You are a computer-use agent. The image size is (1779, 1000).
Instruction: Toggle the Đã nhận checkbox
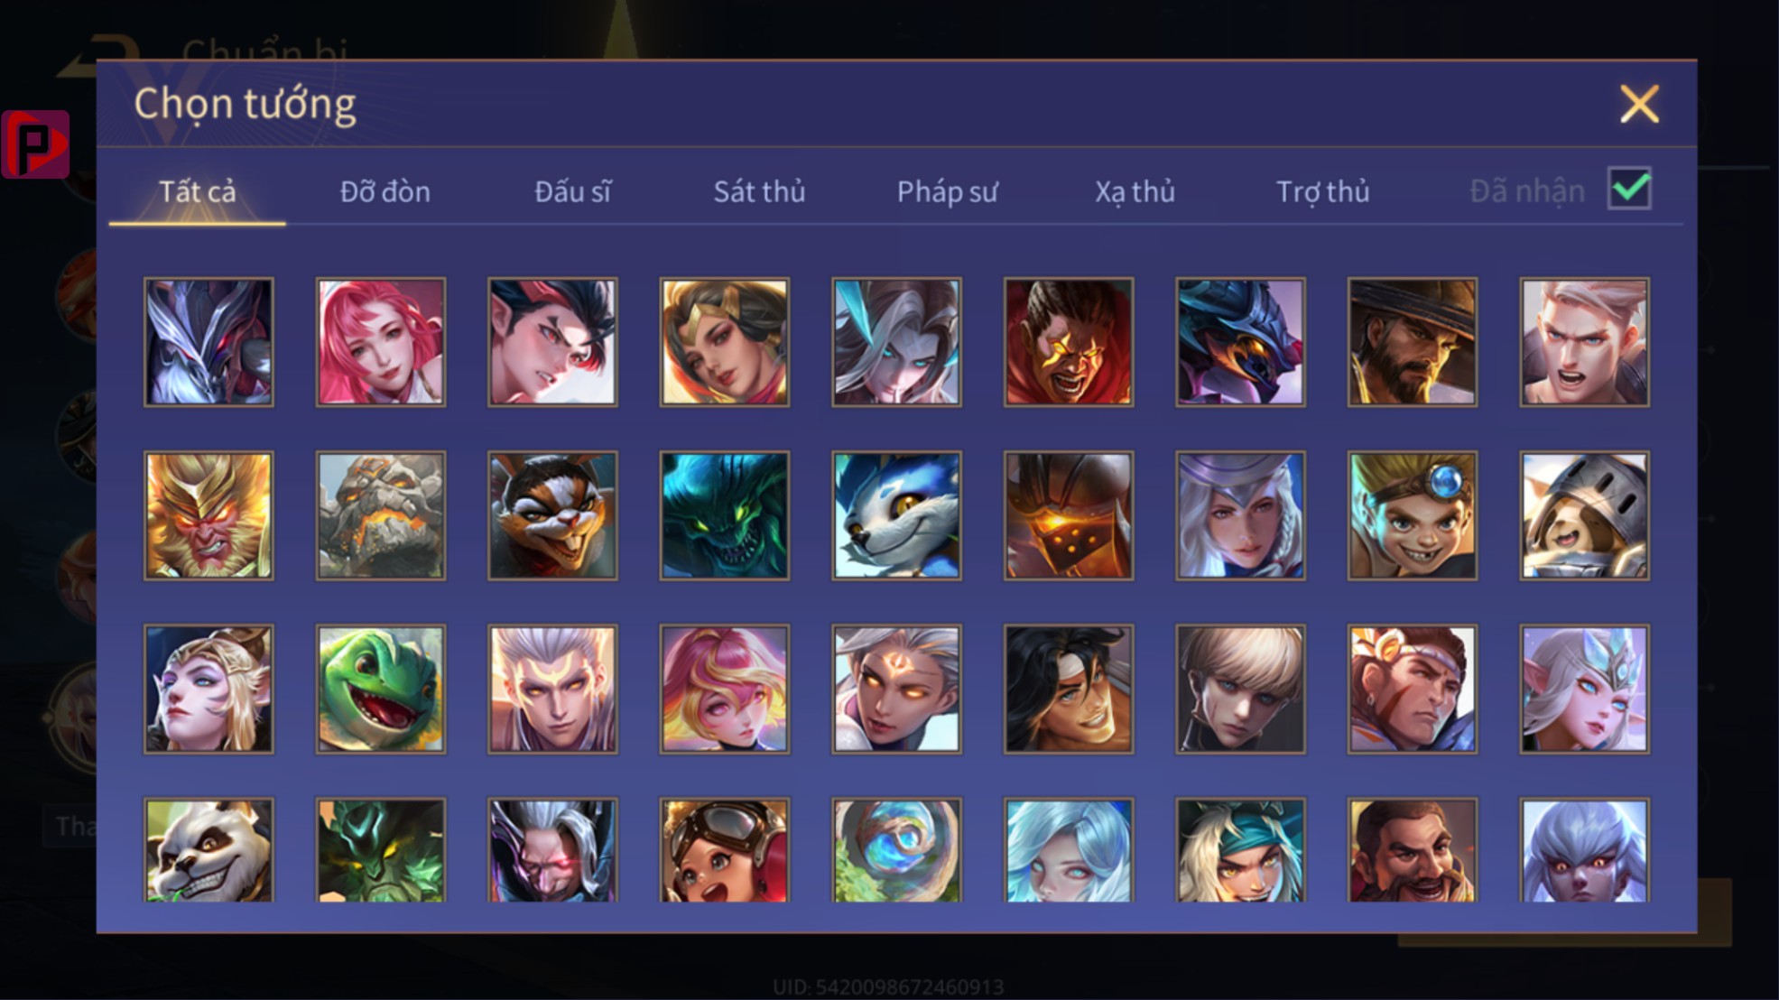click(1629, 189)
